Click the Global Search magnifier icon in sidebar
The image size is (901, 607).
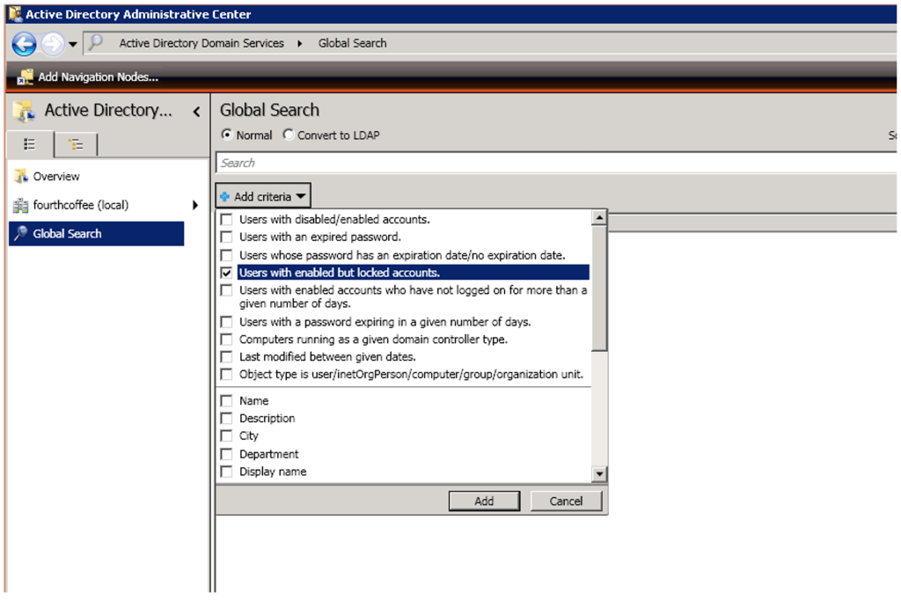click(x=21, y=234)
